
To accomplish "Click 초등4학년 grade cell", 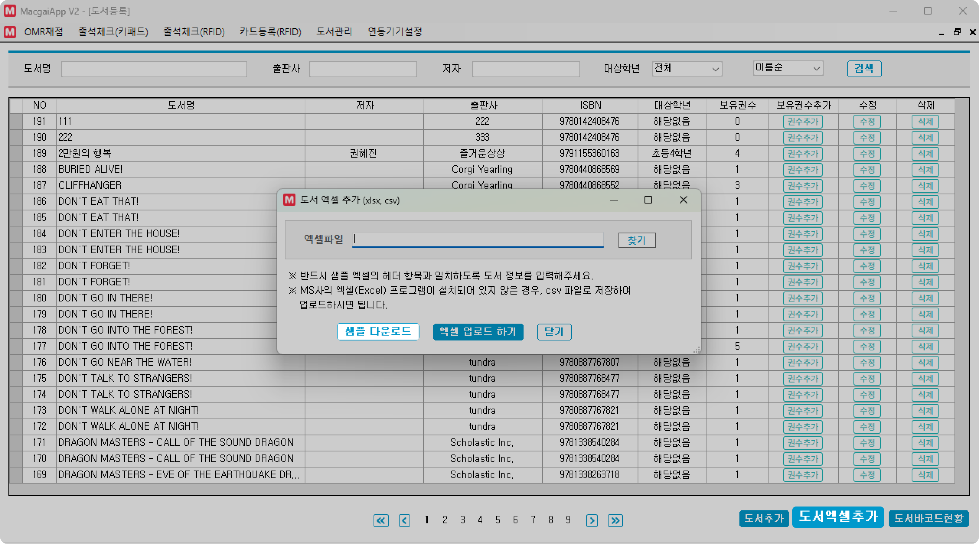I will pyautogui.click(x=672, y=153).
